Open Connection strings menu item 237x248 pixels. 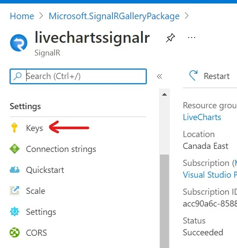61,149
